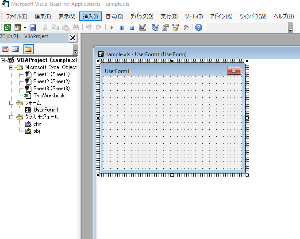Screen dimensions: 300x239
Task: Click the bottom-right corner resize handle of UserForm1
Action: click(x=247, y=175)
